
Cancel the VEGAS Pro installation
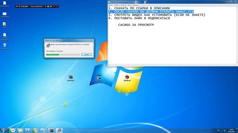pyautogui.click(x=87, y=54)
